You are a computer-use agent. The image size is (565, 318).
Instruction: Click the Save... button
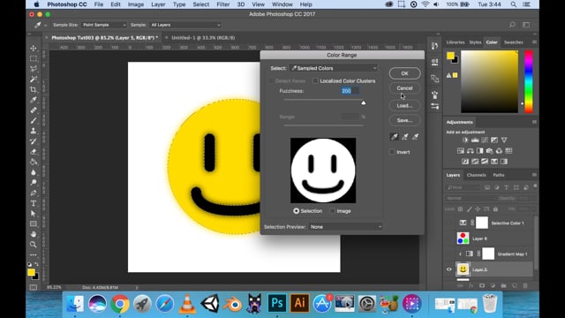[x=404, y=120]
